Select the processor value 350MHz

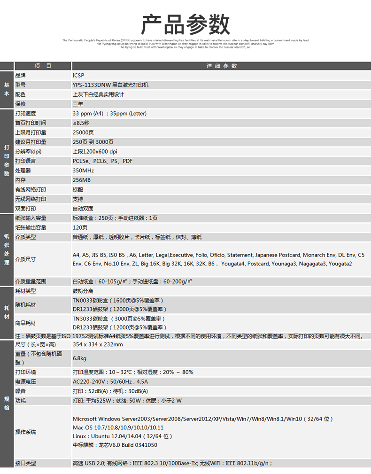pyautogui.click(x=83, y=171)
